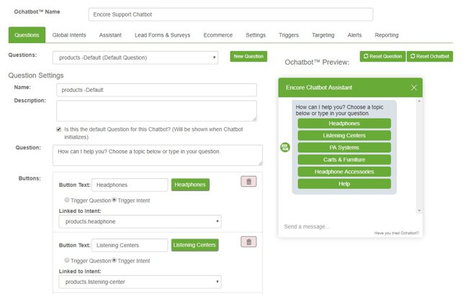The width and height of the screenshot is (465, 304).
Task: Click the chat preview scrollbar up arrow
Action: tap(419, 101)
